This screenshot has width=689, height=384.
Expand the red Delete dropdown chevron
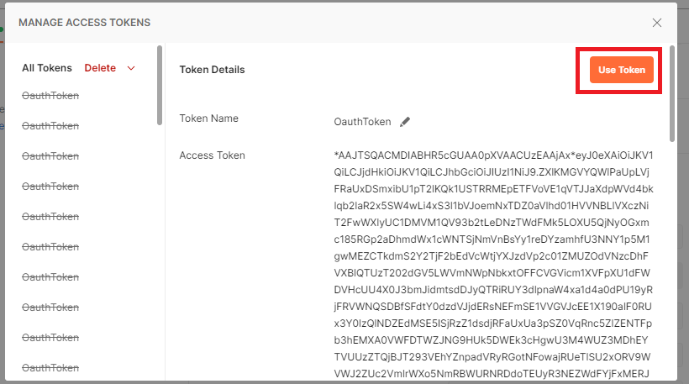pos(131,68)
